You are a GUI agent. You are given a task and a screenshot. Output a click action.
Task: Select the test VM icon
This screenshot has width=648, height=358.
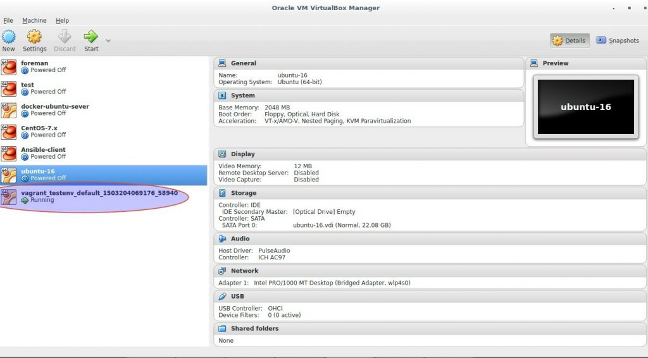point(9,89)
